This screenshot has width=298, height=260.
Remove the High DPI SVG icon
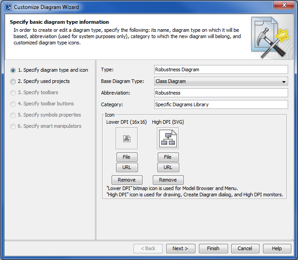(x=168, y=180)
